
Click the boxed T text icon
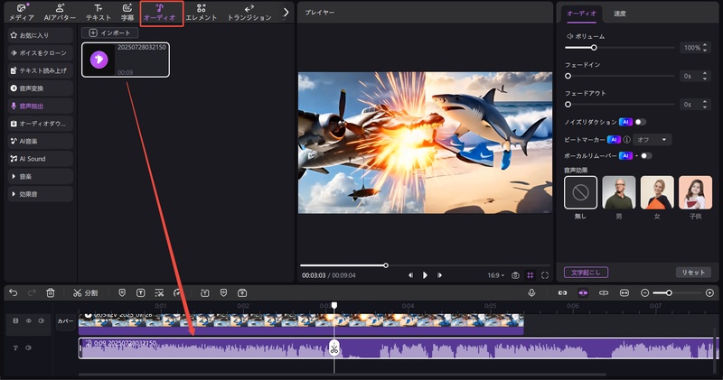[x=141, y=293]
